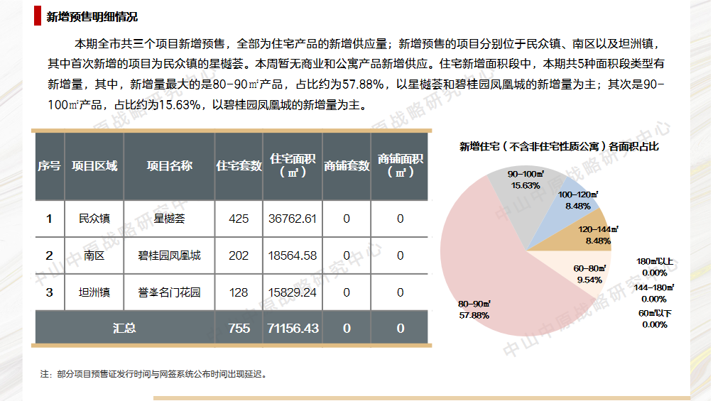Click the red bar beside the slide title
Viewport: 713px width, 401px height.
click(x=37, y=16)
